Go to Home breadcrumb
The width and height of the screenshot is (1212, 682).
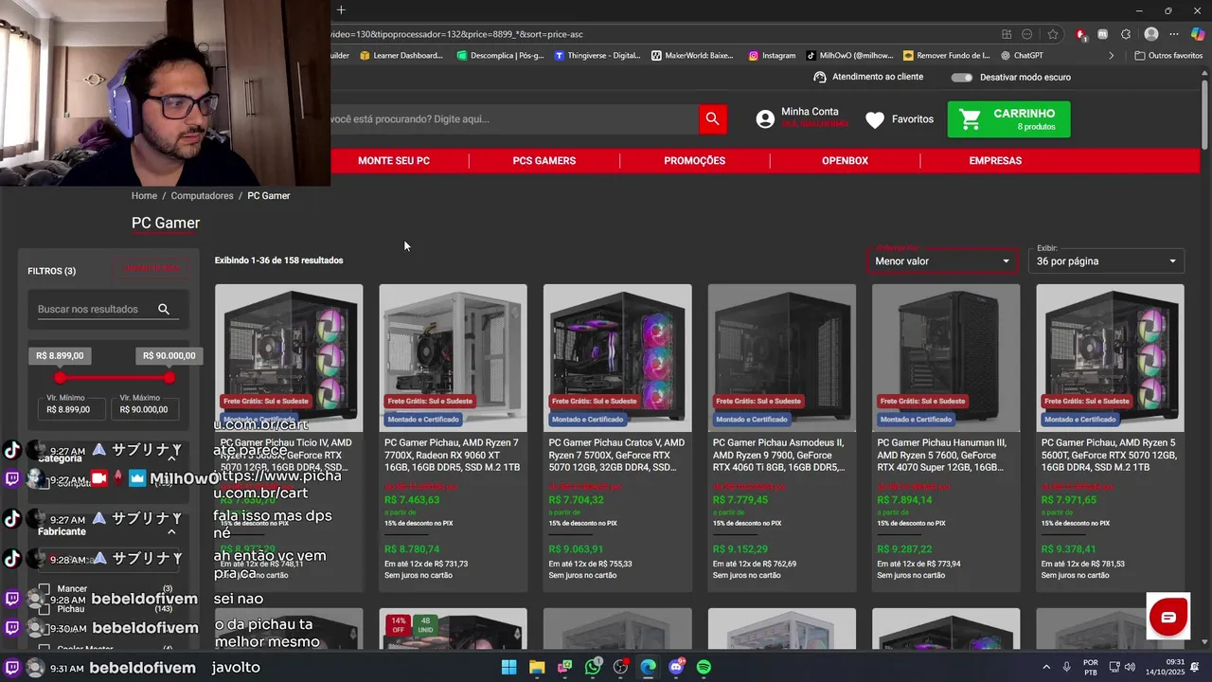click(x=144, y=196)
